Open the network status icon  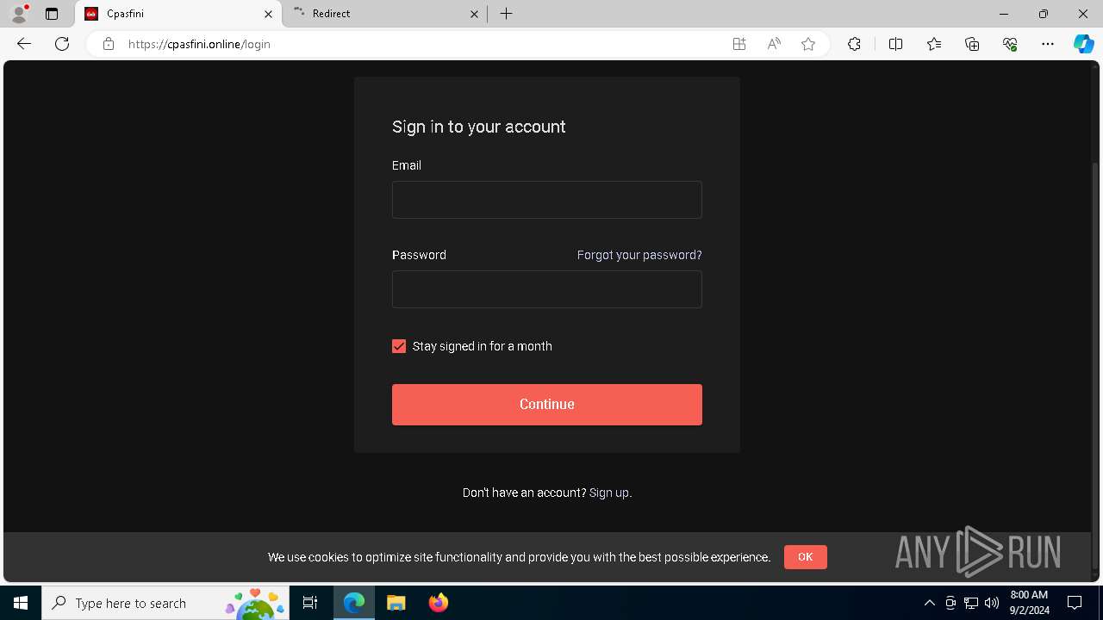coord(971,603)
